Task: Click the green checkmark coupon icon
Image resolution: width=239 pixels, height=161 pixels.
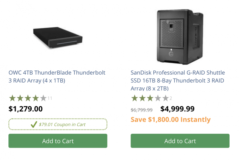Action: (34, 124)
